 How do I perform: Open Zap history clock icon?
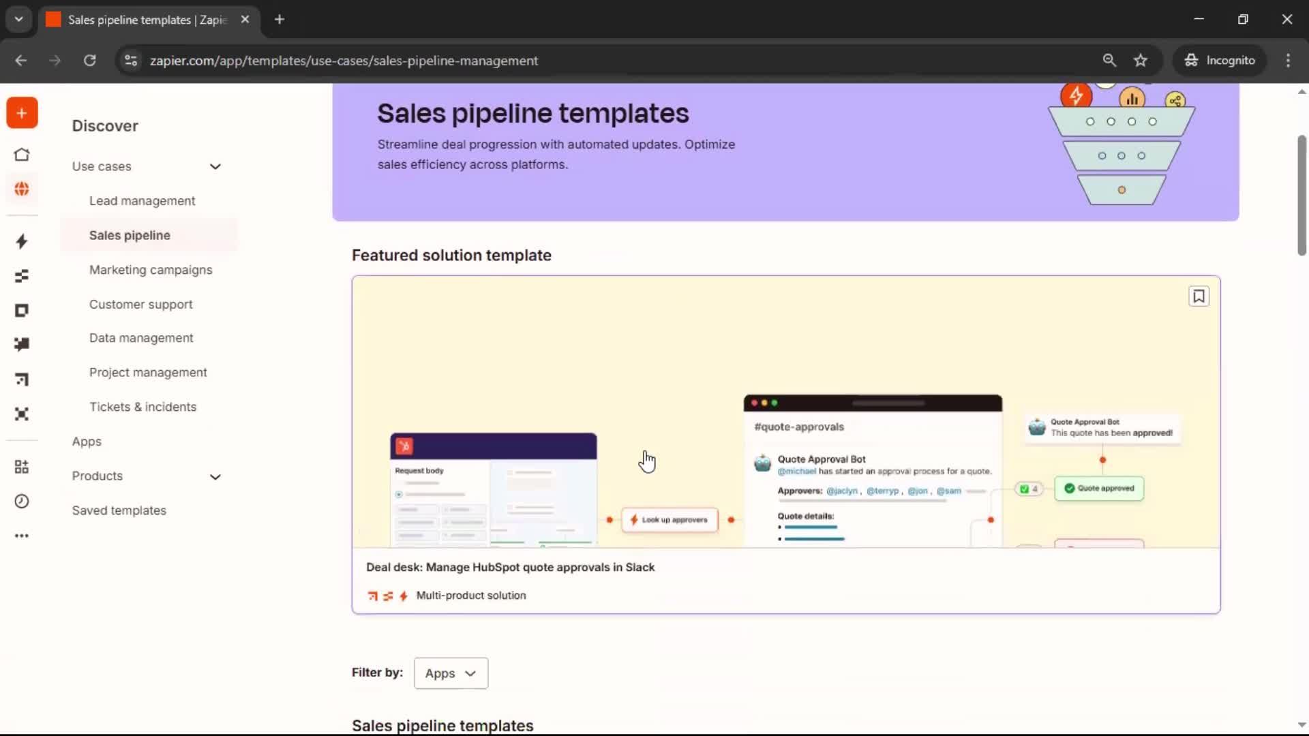point(22,502)
